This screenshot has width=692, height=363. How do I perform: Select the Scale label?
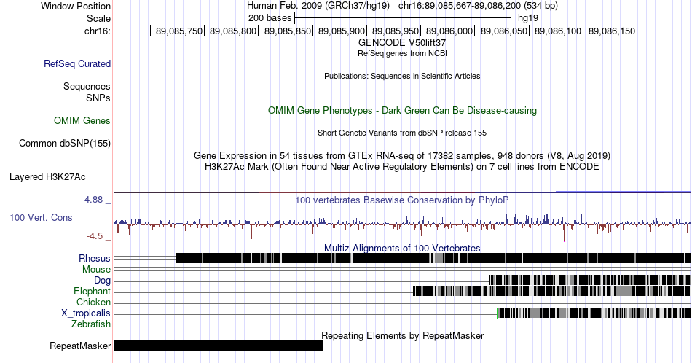coord(98,18)
